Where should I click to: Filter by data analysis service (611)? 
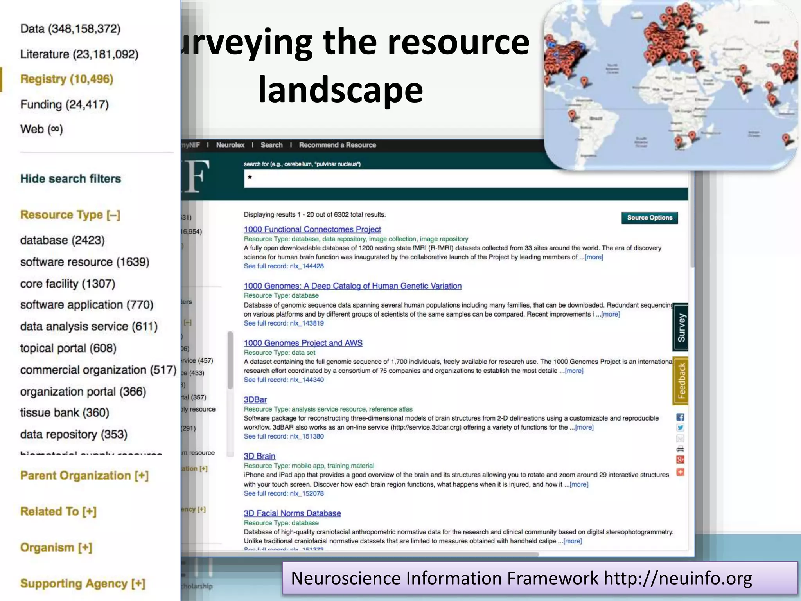tap(89, 326)
